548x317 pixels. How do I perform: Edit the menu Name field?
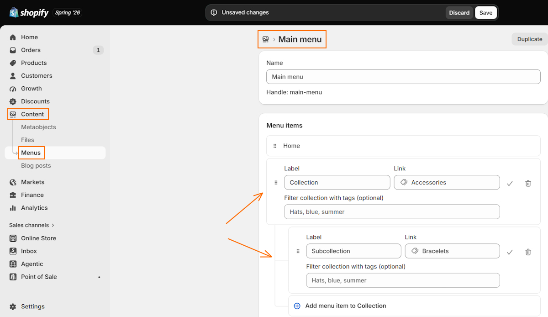pos(403,77)
